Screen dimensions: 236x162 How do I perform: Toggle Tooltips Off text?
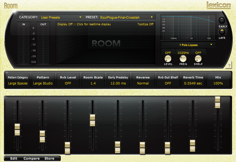[x=145, y=24]
